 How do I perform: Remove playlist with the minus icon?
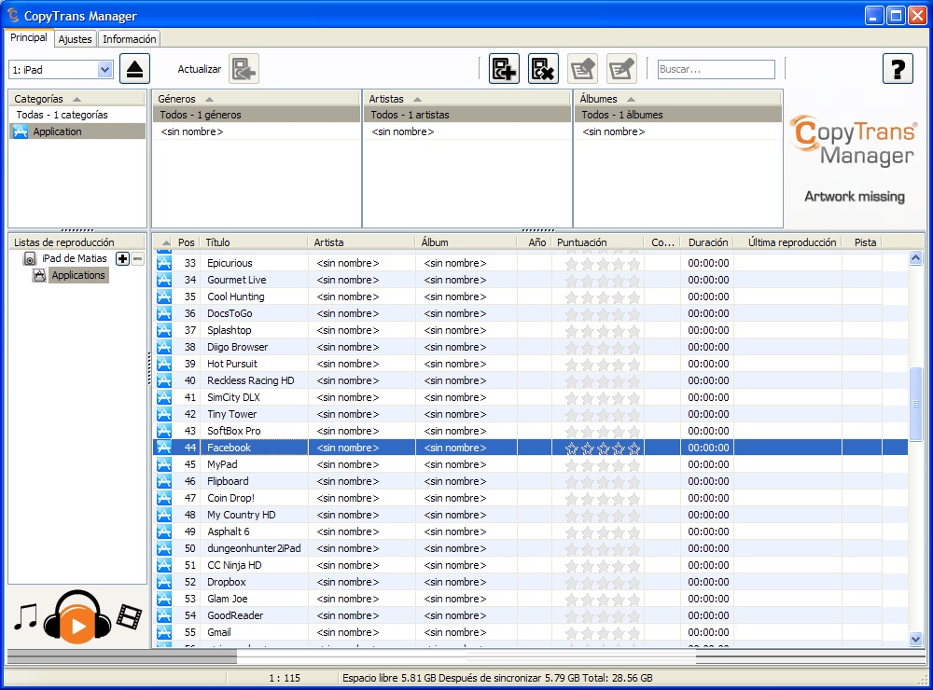tap(137, 258)
